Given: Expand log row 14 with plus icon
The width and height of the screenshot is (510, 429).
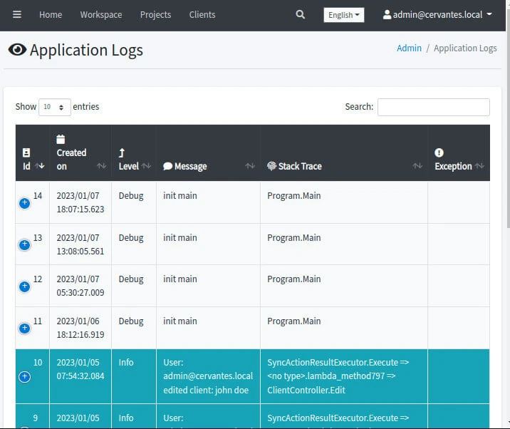Looking at the screenshot, I should (24, 203).
